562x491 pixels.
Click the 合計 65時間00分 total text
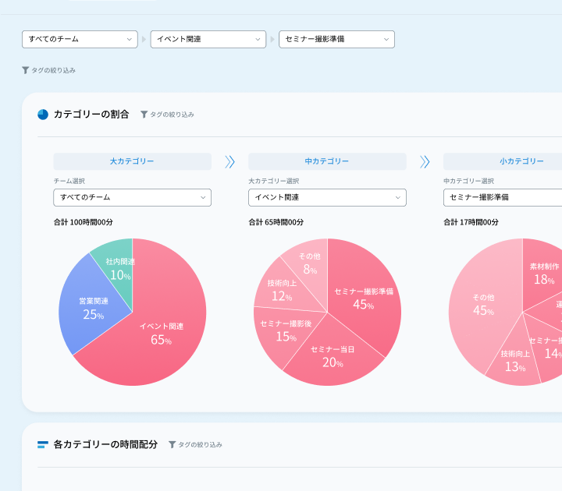click(x=276, y=222)
